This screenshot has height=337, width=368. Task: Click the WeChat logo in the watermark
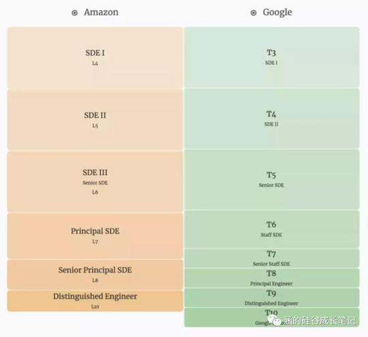[x=274, y=320]
